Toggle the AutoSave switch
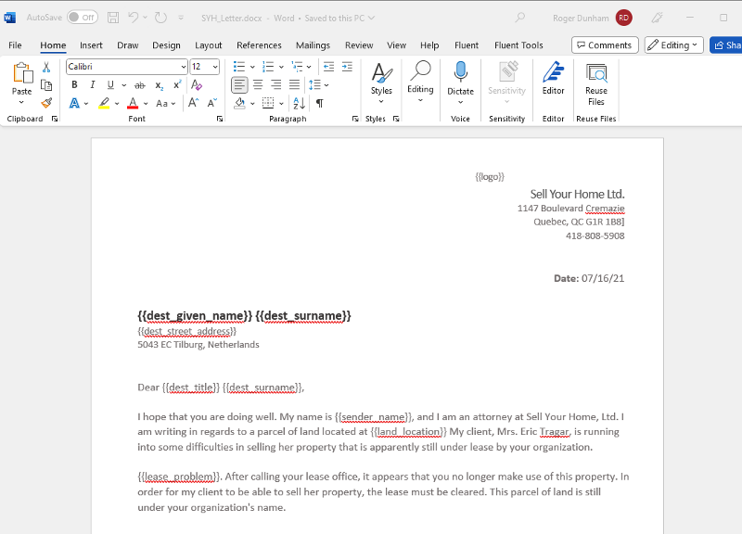This screenshot has width=742, height=534. coord(83,18)
